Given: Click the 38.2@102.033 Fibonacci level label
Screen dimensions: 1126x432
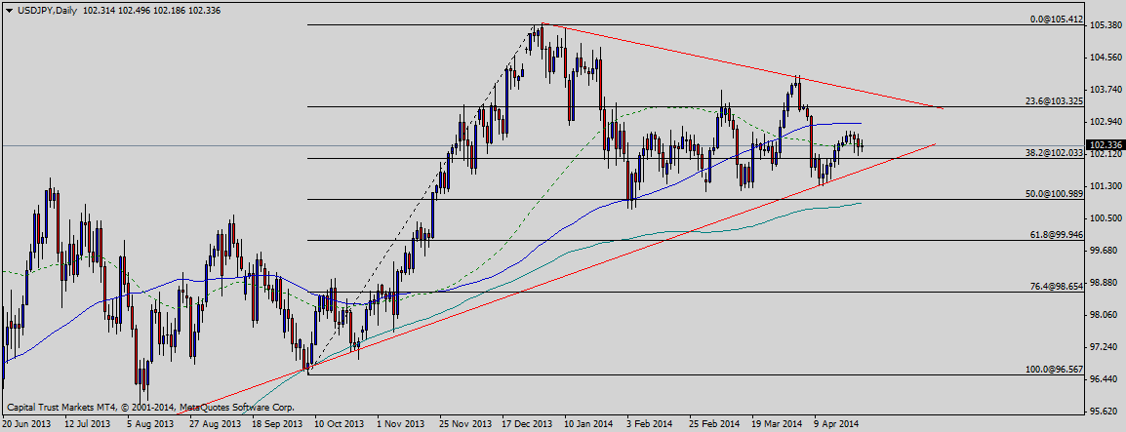Looking at the screenshot, I should click(1054, 152).
